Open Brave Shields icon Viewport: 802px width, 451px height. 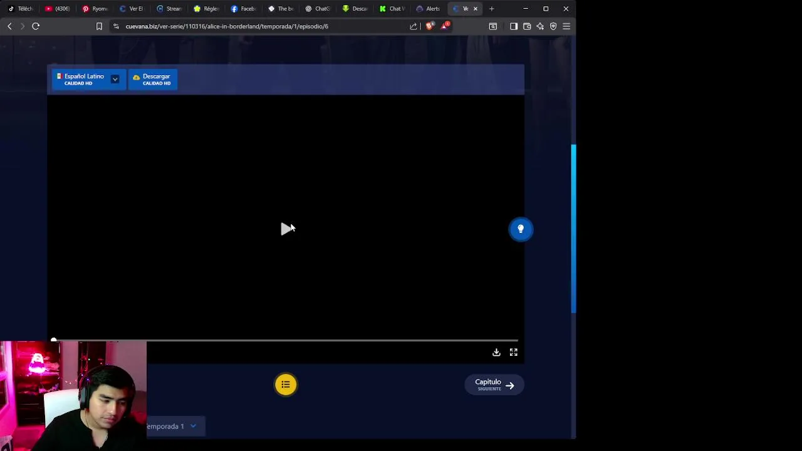point(429,26)
